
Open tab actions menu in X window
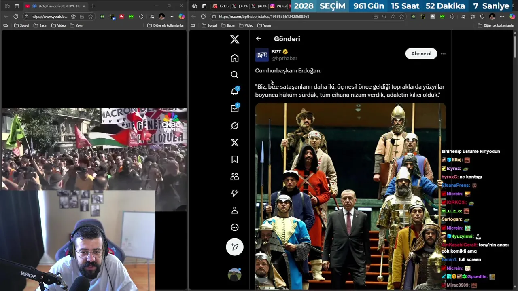[x=204, y=6]
